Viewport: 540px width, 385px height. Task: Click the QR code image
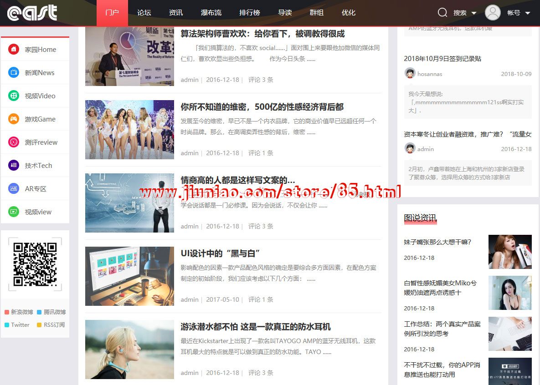point(35,264)
